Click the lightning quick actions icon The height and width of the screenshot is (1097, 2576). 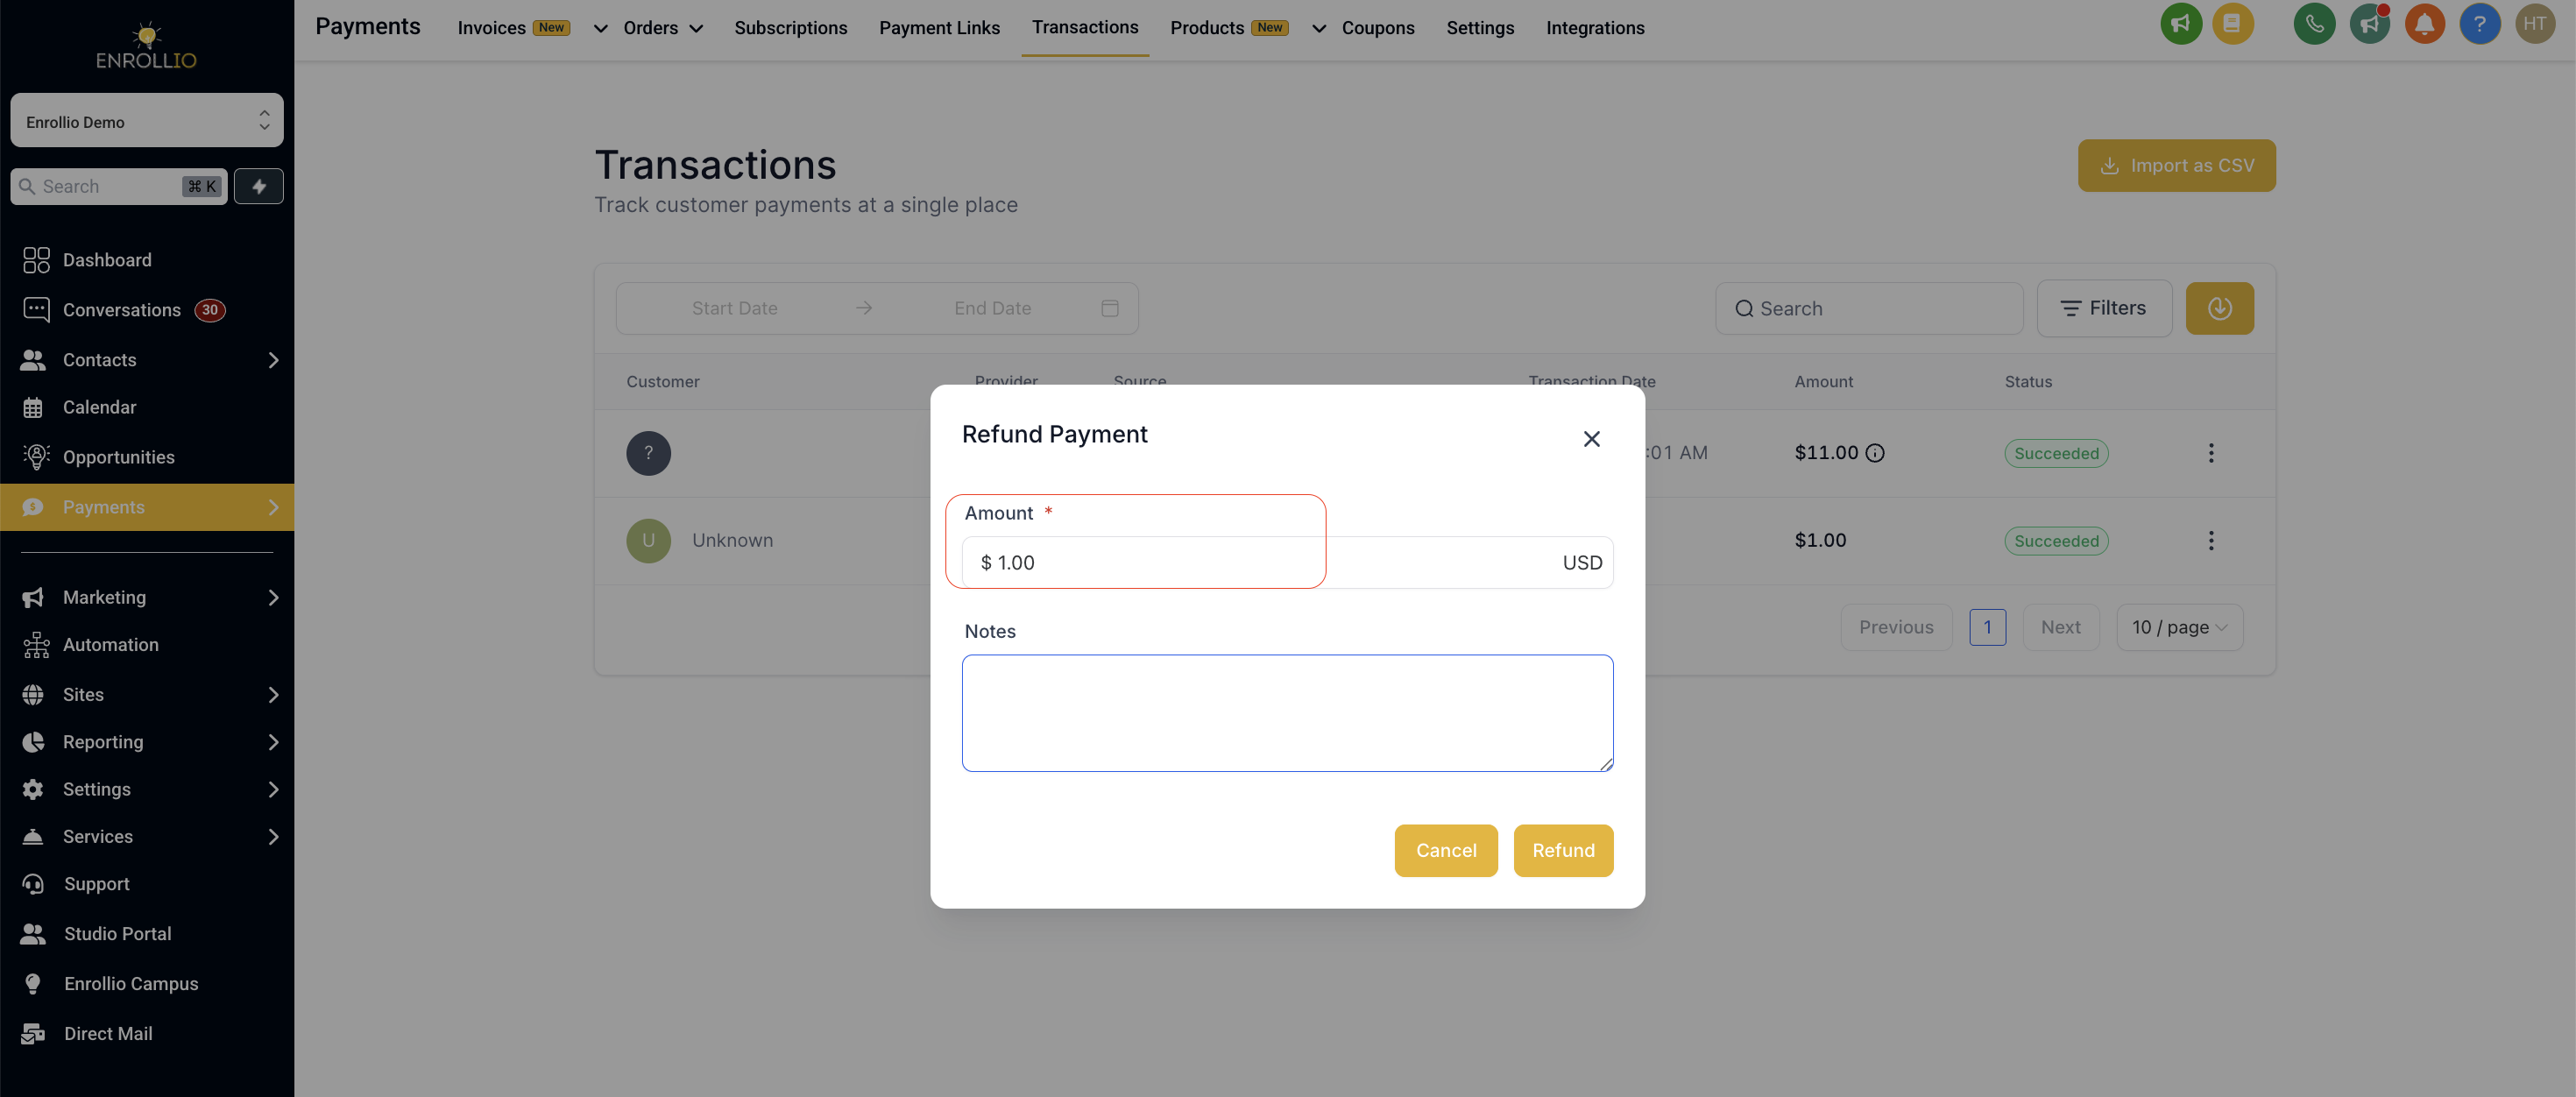coord(259,186)
